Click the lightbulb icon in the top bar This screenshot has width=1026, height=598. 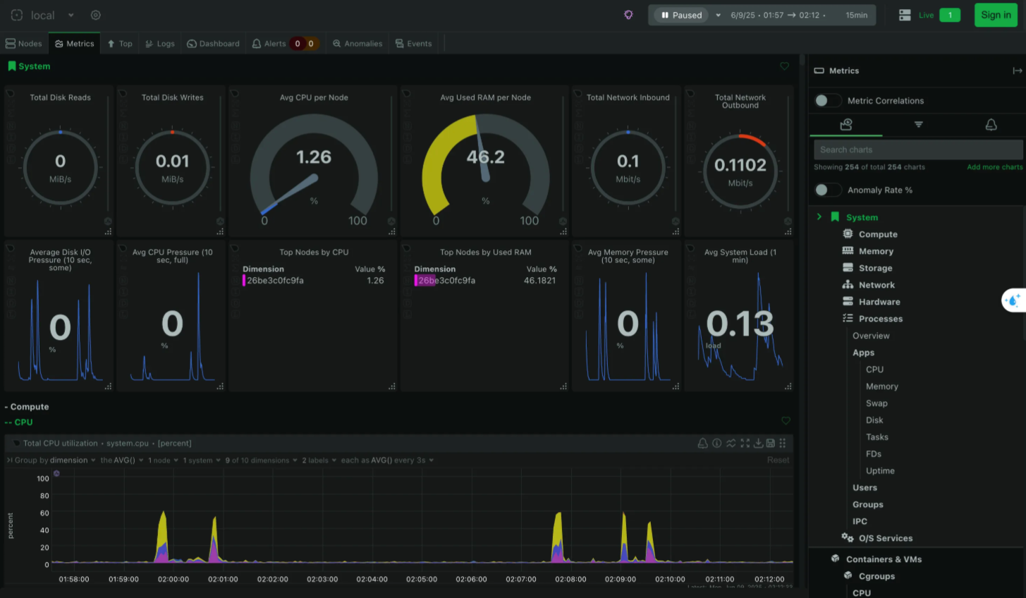click(x=628, y=15)
